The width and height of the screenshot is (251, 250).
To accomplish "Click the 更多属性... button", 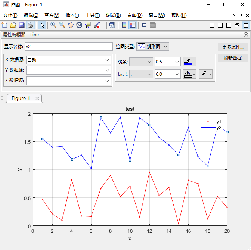I will click(233, 47).
